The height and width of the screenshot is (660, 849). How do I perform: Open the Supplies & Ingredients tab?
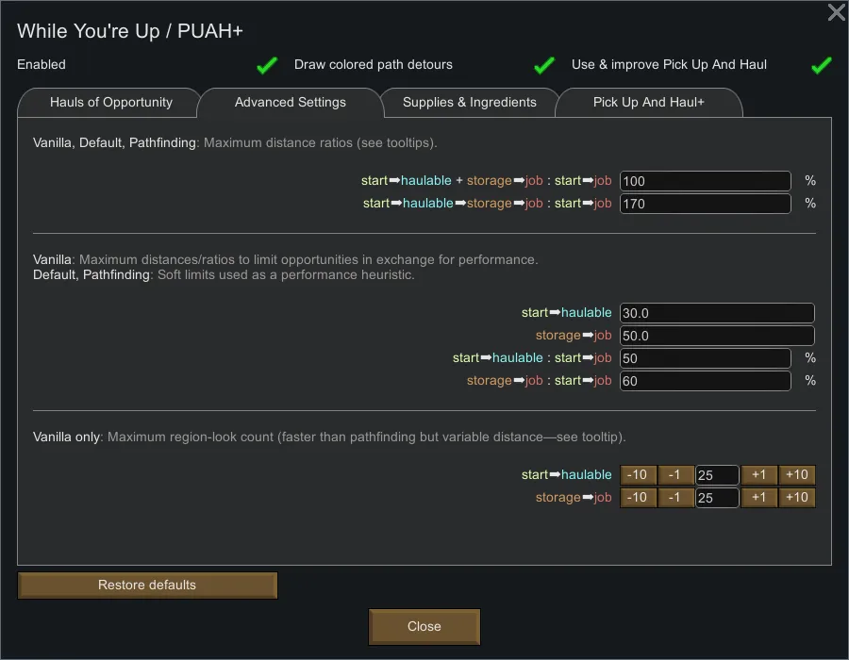(469, 103)
